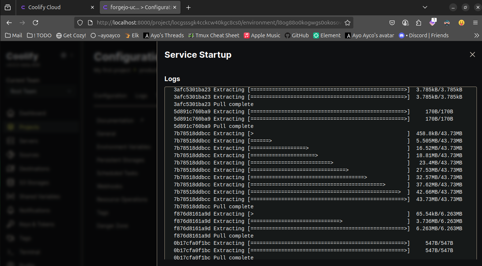Image resolution: width=482 pixels, height=266 pixels.
Task: Expand the list all tabs dropdown
Action: (425, 7)
